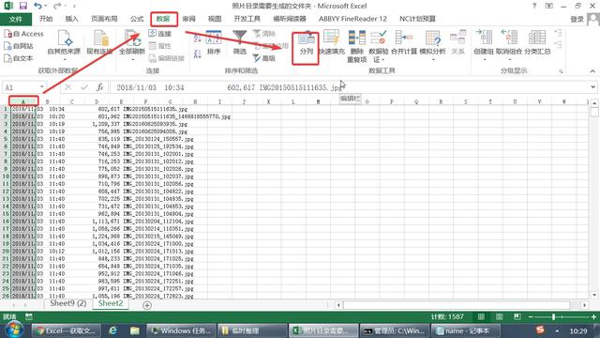Screen dimensions: 600x338
Task: Import data from Access
Action: [x=23, y=34]
